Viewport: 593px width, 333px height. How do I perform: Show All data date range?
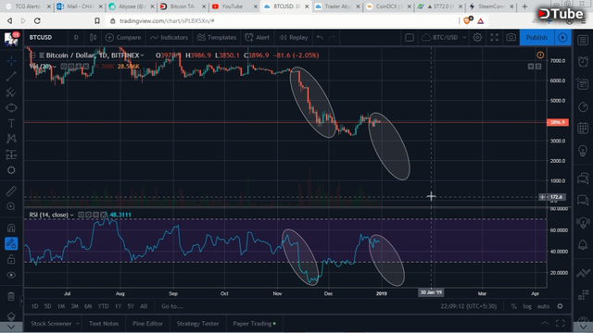click(x=144, y=306)
